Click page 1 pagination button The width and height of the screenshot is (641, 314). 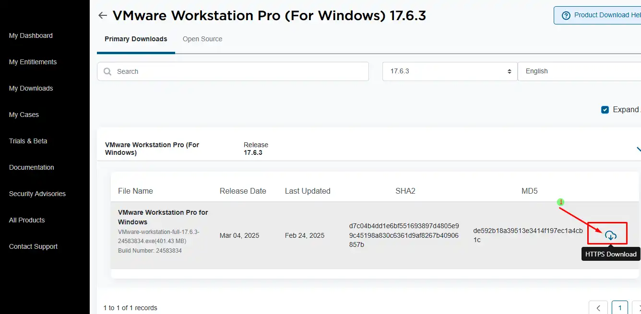(620, 308)
